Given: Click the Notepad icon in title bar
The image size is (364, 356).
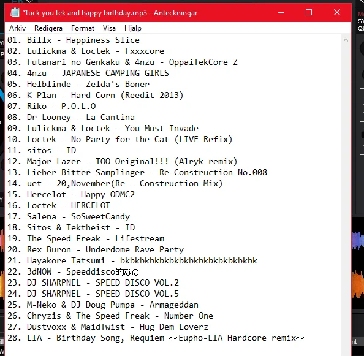Looking at the screenshot, I should (x=15, y=12).
